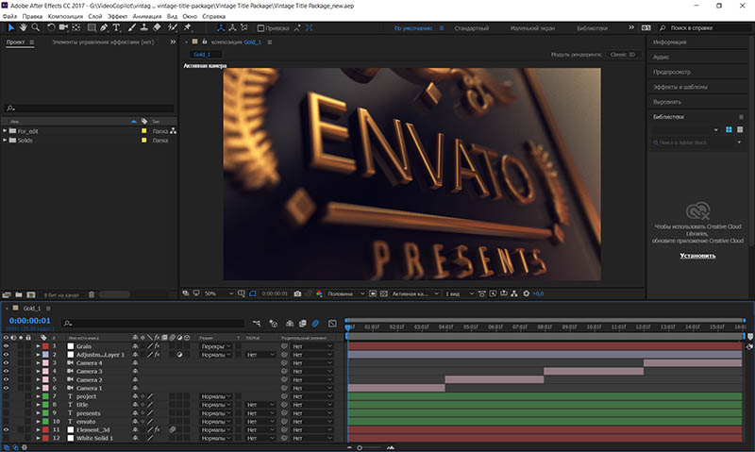Screen dimensions: 755x452
Task: Choose the Standard workspace
Action: coord(471,28)
